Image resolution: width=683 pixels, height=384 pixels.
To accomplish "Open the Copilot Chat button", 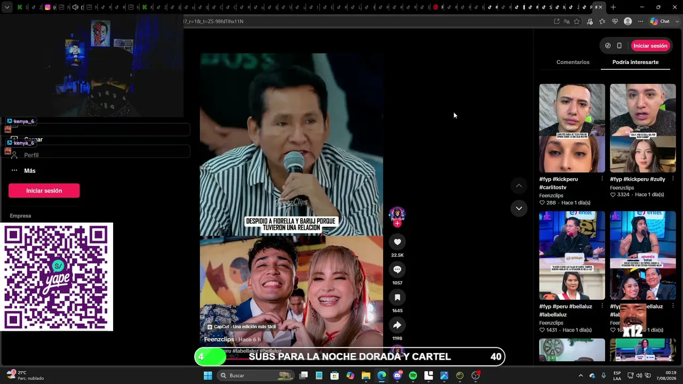I will pyautogui.click(x=660, y=21).
